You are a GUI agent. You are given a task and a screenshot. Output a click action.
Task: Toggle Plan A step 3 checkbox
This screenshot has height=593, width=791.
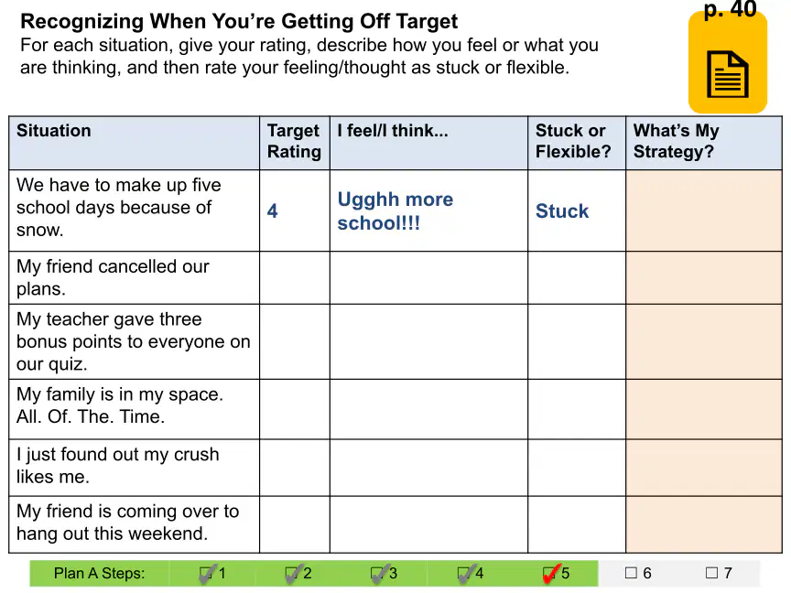coord(378,574)
